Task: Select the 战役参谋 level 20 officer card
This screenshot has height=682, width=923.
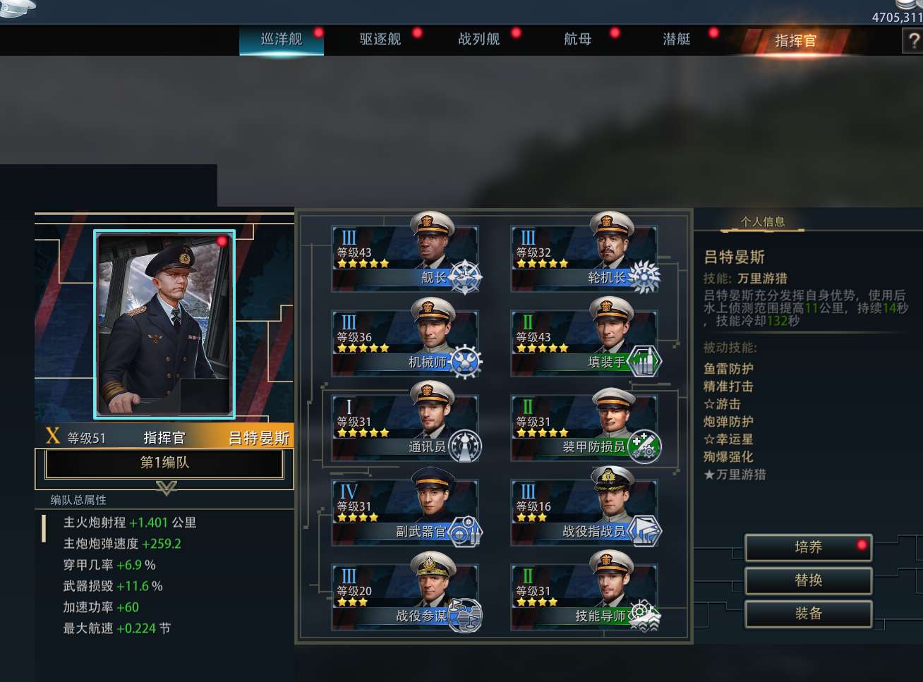Action: 405,597
